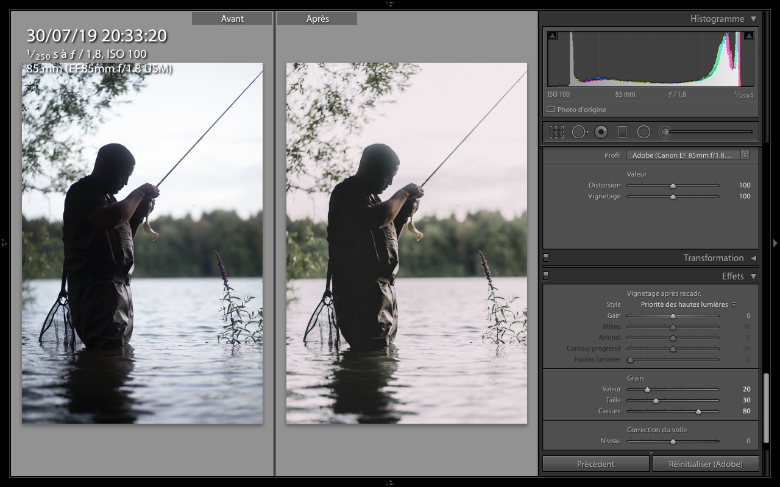Click the Avant view label

232,19
